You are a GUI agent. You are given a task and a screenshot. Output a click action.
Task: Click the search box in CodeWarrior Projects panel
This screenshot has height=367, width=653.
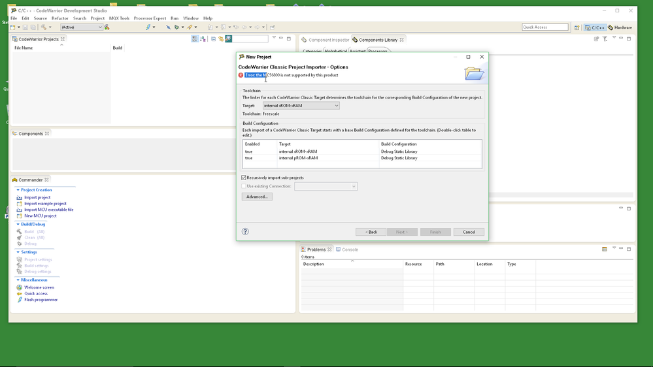click(x=251, y=39)
